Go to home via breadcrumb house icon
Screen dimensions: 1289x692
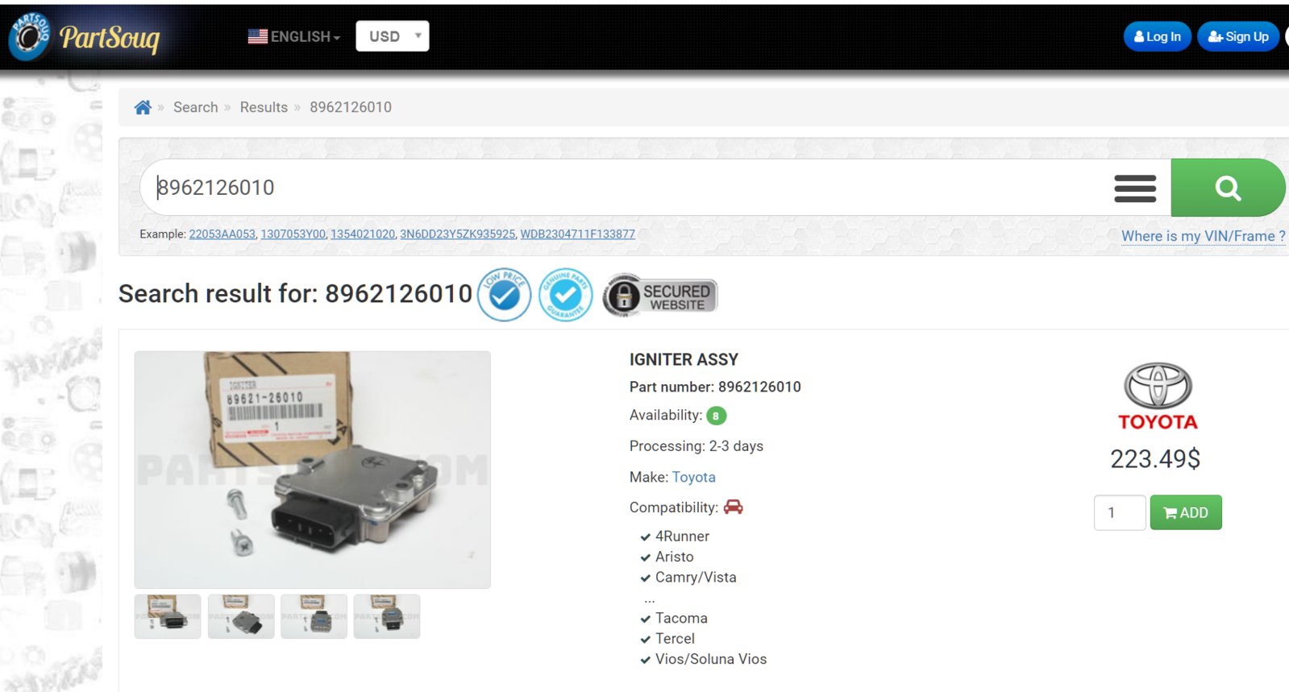pos(143,107)
